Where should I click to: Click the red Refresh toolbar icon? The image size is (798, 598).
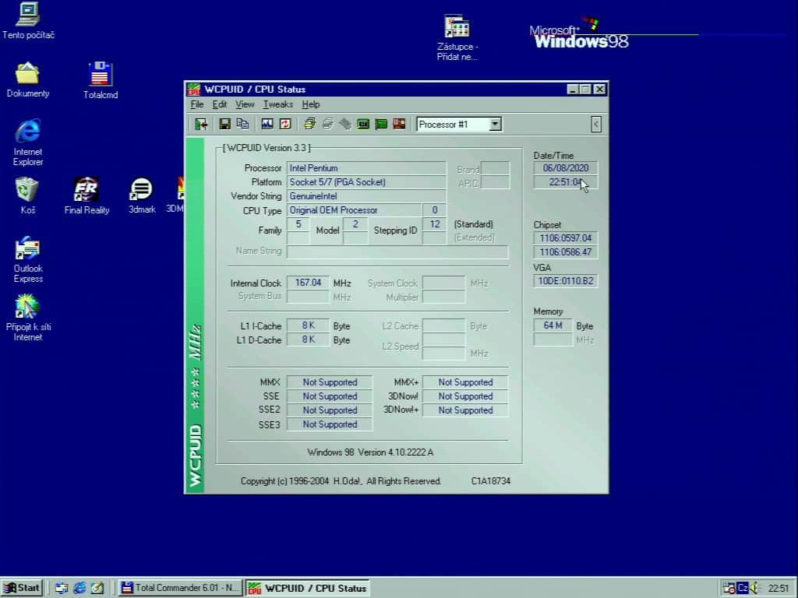285,124
